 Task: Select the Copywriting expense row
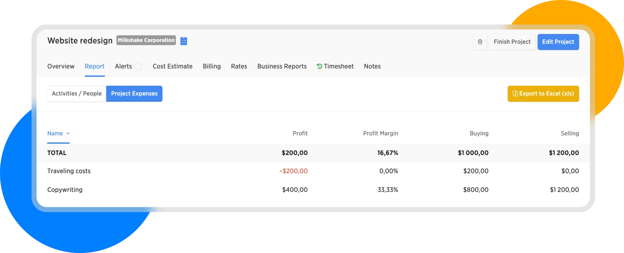(65, 190)
